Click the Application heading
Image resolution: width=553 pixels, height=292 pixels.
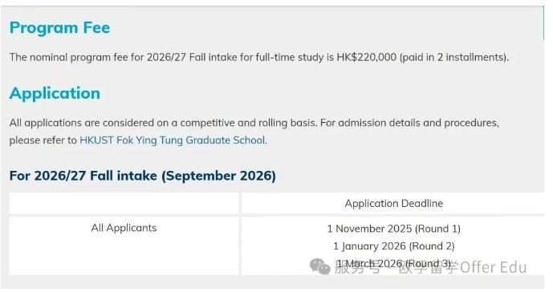click(x=55, y=93)
